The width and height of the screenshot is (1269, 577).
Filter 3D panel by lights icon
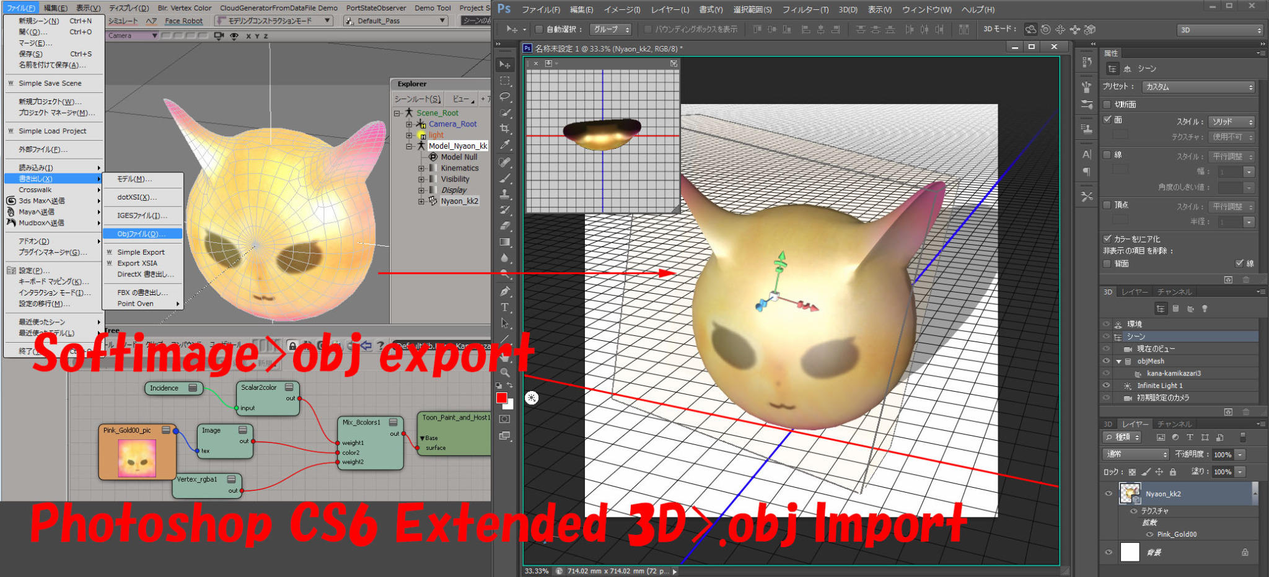[x=1205, y=309]
